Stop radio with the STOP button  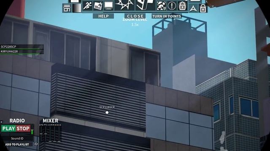[23, 128]
